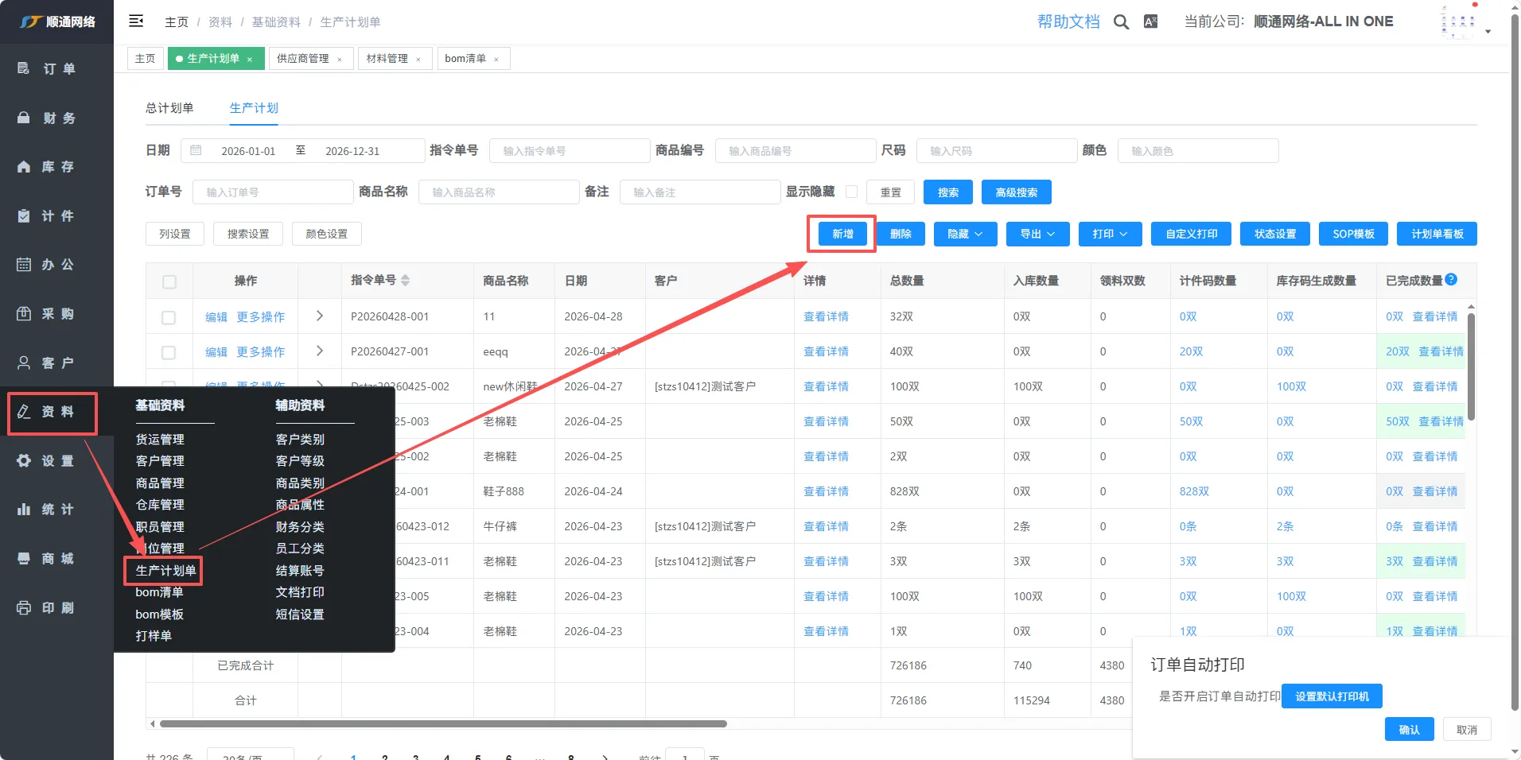Open the 统计 statistics sidebar icon
This screenshot has width=1521, height=760.
[x=24, y=510]
